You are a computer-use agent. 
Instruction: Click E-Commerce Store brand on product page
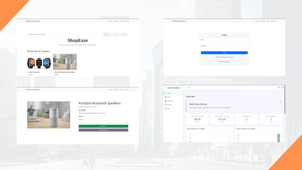tap(33, 90)
